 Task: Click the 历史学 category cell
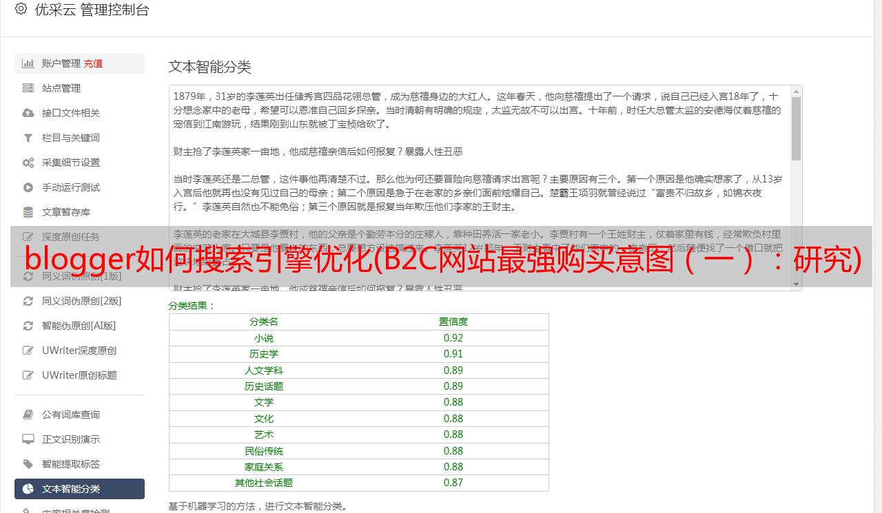(x=264, y=354)
